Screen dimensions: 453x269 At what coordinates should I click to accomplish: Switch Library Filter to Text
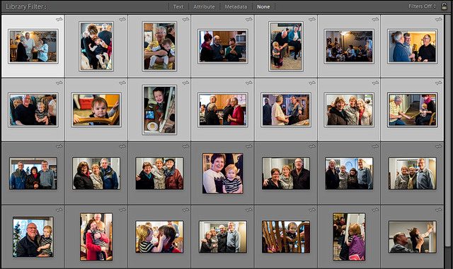coord(178,6)
